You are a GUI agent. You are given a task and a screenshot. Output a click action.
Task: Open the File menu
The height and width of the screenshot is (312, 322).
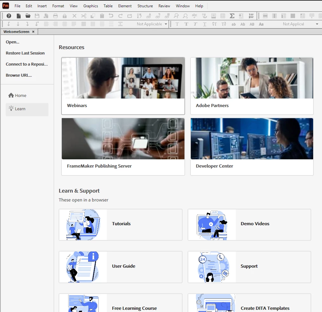(x=17, y=6)
